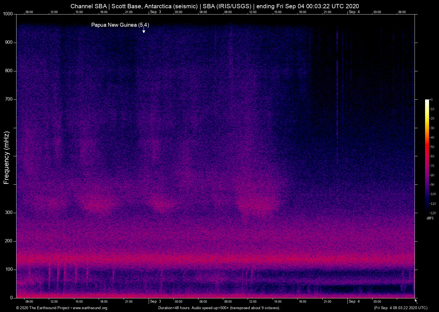Click the dBFS unit label under color scale

(x=430, y=218)
